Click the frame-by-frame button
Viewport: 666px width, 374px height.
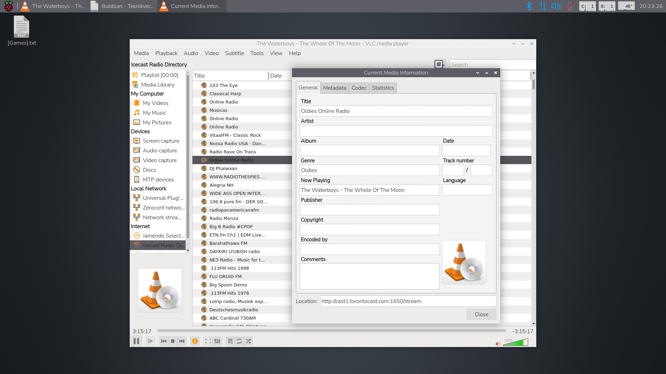[150, 341]
